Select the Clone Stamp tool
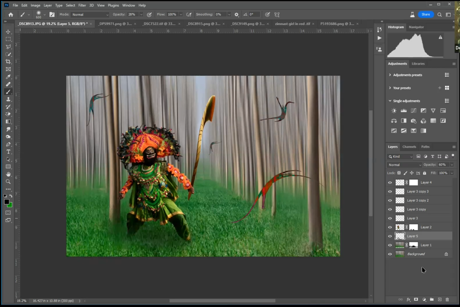 point(8,99)
